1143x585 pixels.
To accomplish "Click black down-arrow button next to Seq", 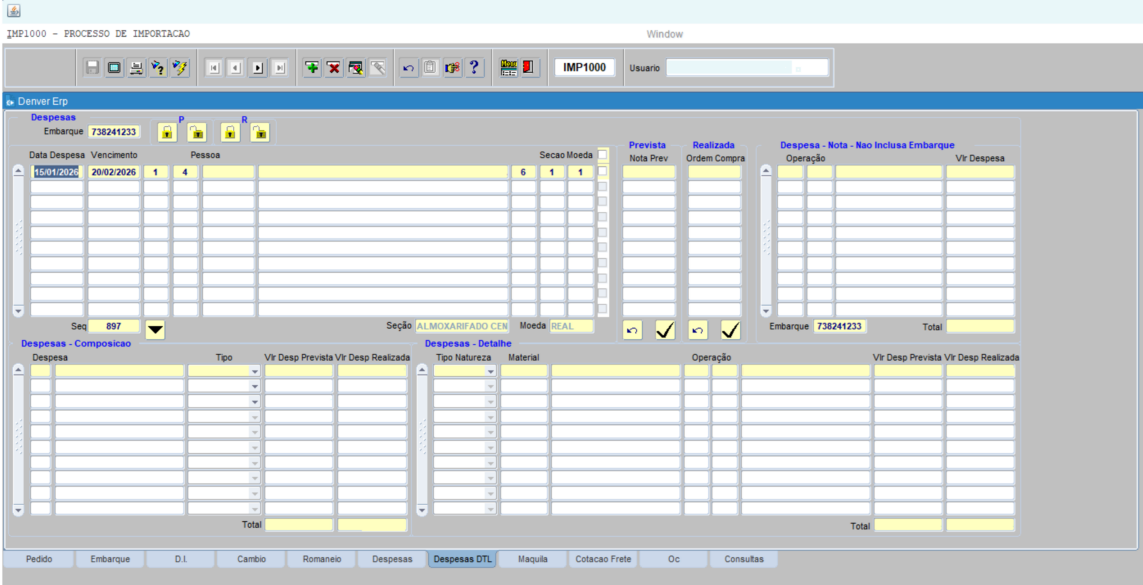I will click(155, 329).
